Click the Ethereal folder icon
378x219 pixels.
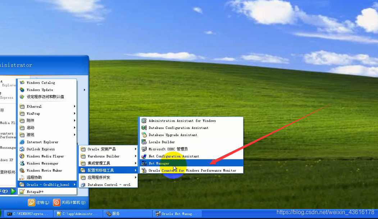[22, 106]
